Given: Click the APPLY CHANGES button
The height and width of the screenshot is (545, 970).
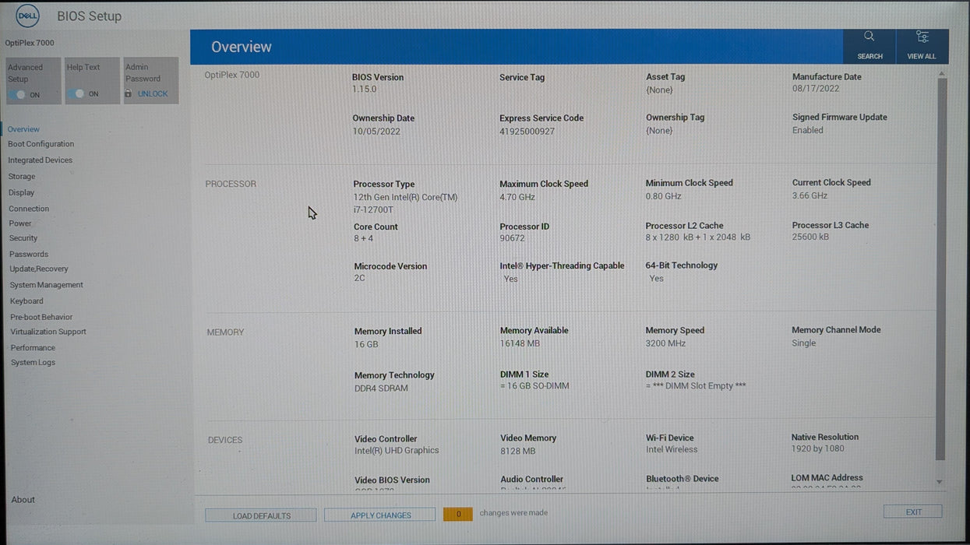Looking at the screenshot, I should pyautogui.click(x=380, y=515).
